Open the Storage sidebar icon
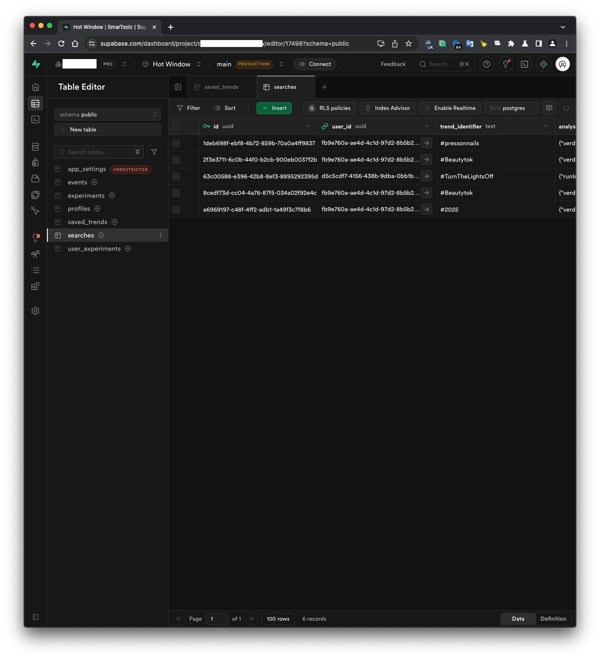Screen dimensions: 600x659 pos(35,178)
